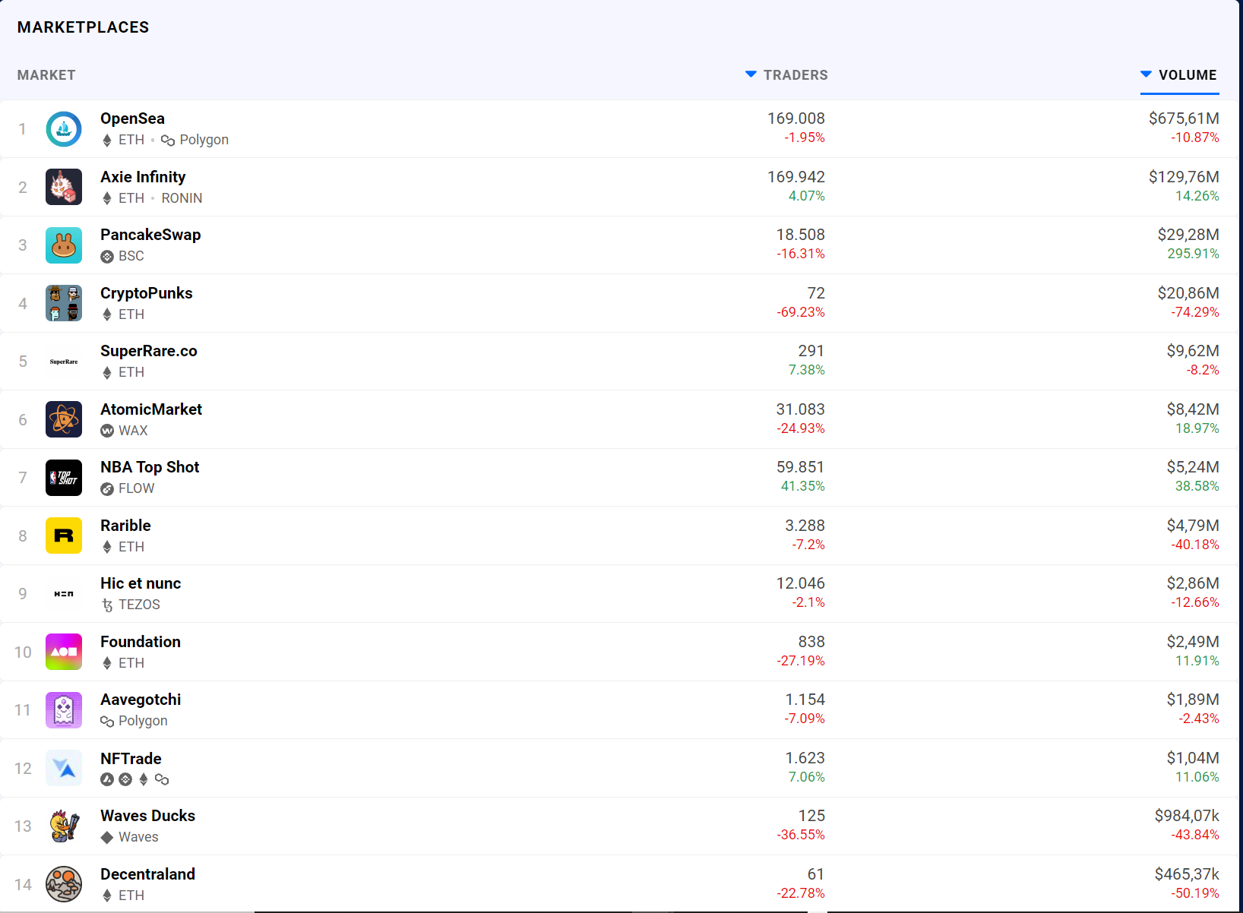This screenshot has width=1243, height=913.
Task: Sort by the TRADERS column dropdown arrow
Action: pyautogui.click(x=751, y=74)
